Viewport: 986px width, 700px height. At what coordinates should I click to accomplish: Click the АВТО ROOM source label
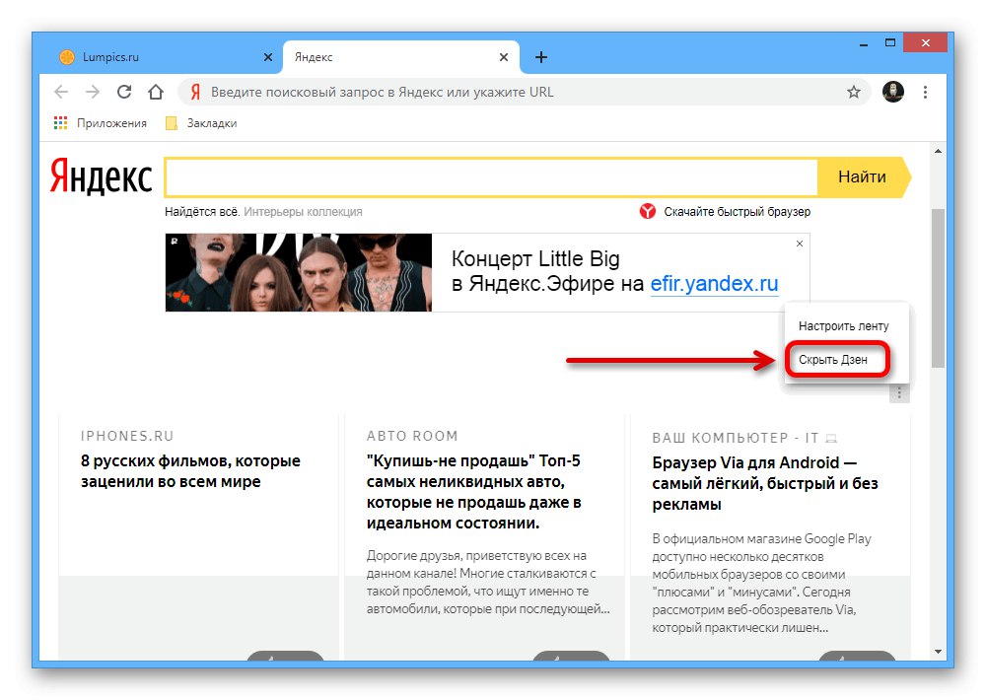click(412, 436)
